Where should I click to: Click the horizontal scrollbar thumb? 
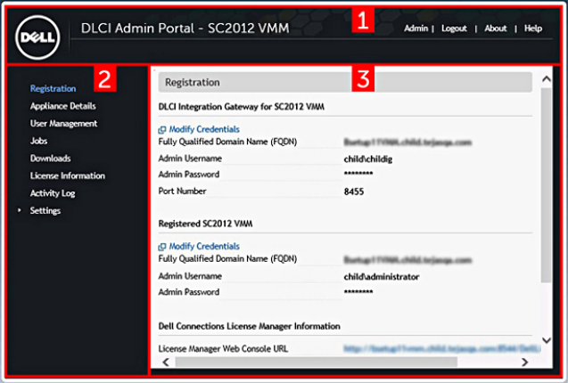click(317, 362)
